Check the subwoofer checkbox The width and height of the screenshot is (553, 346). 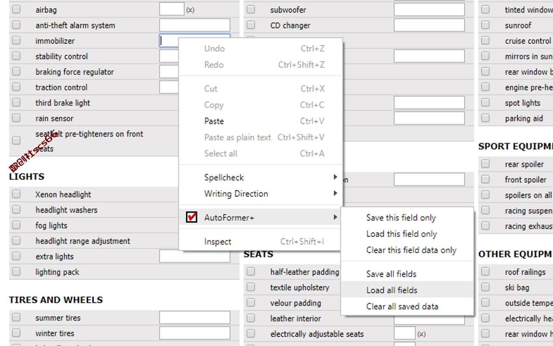251,9
